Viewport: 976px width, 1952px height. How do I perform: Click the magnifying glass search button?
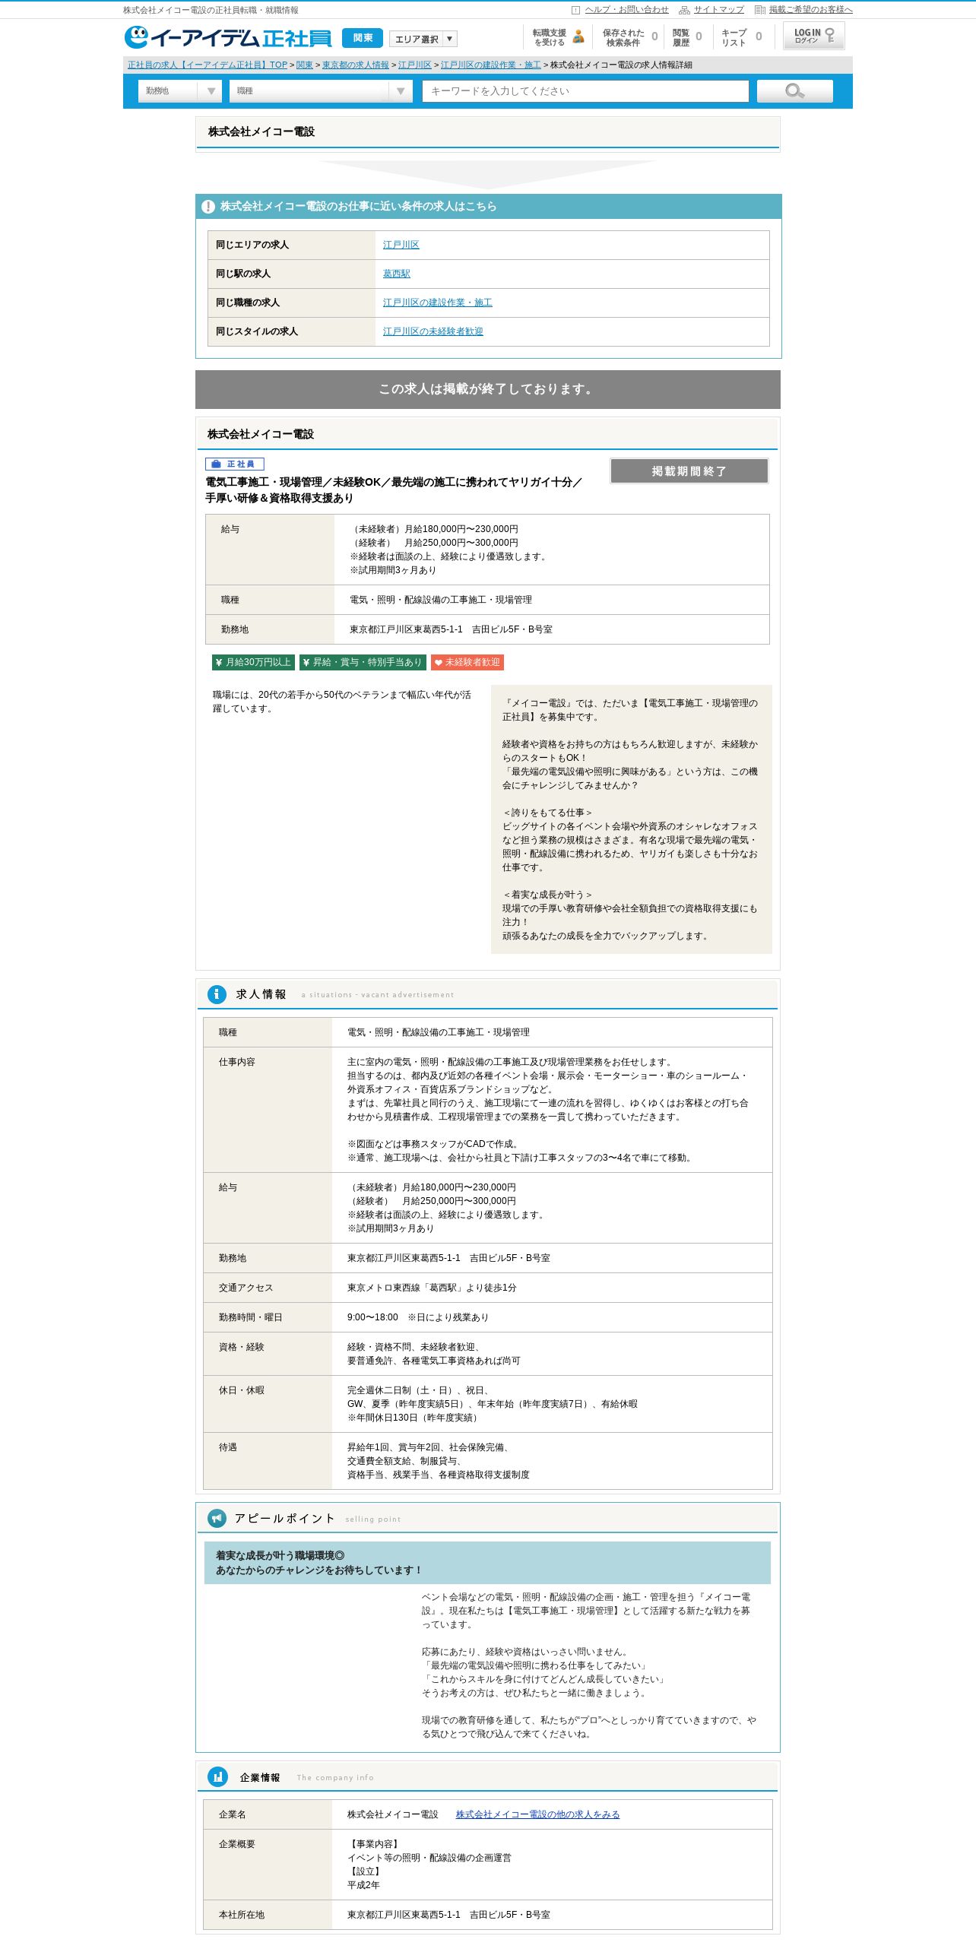click(x=795, y=91)
